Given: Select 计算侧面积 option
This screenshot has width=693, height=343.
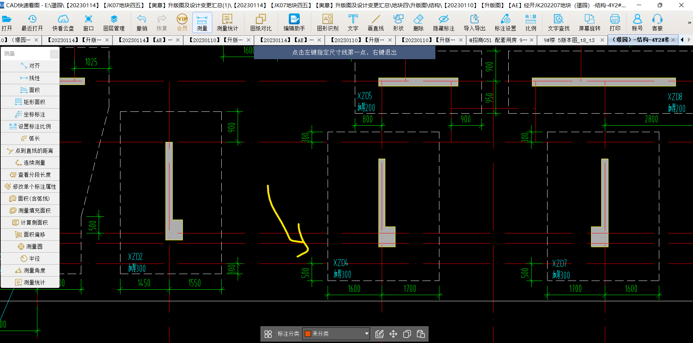Looking at the screenshot, I should (x=30, y=222).
